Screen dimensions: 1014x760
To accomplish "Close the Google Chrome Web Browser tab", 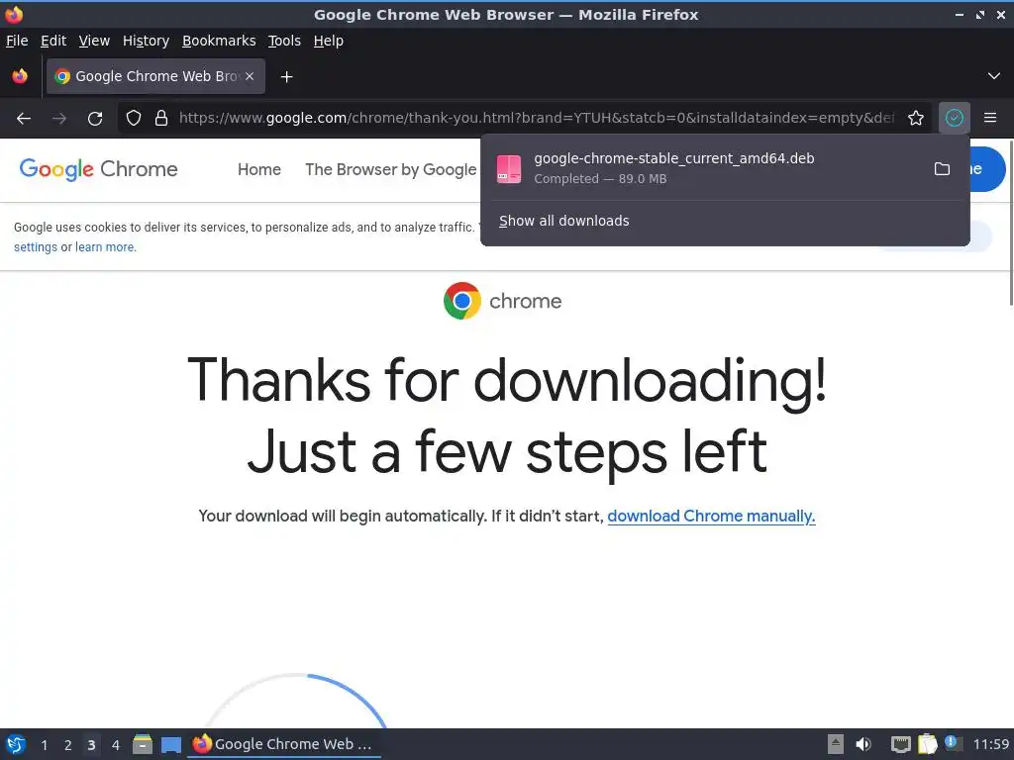I will click(250, 76).
